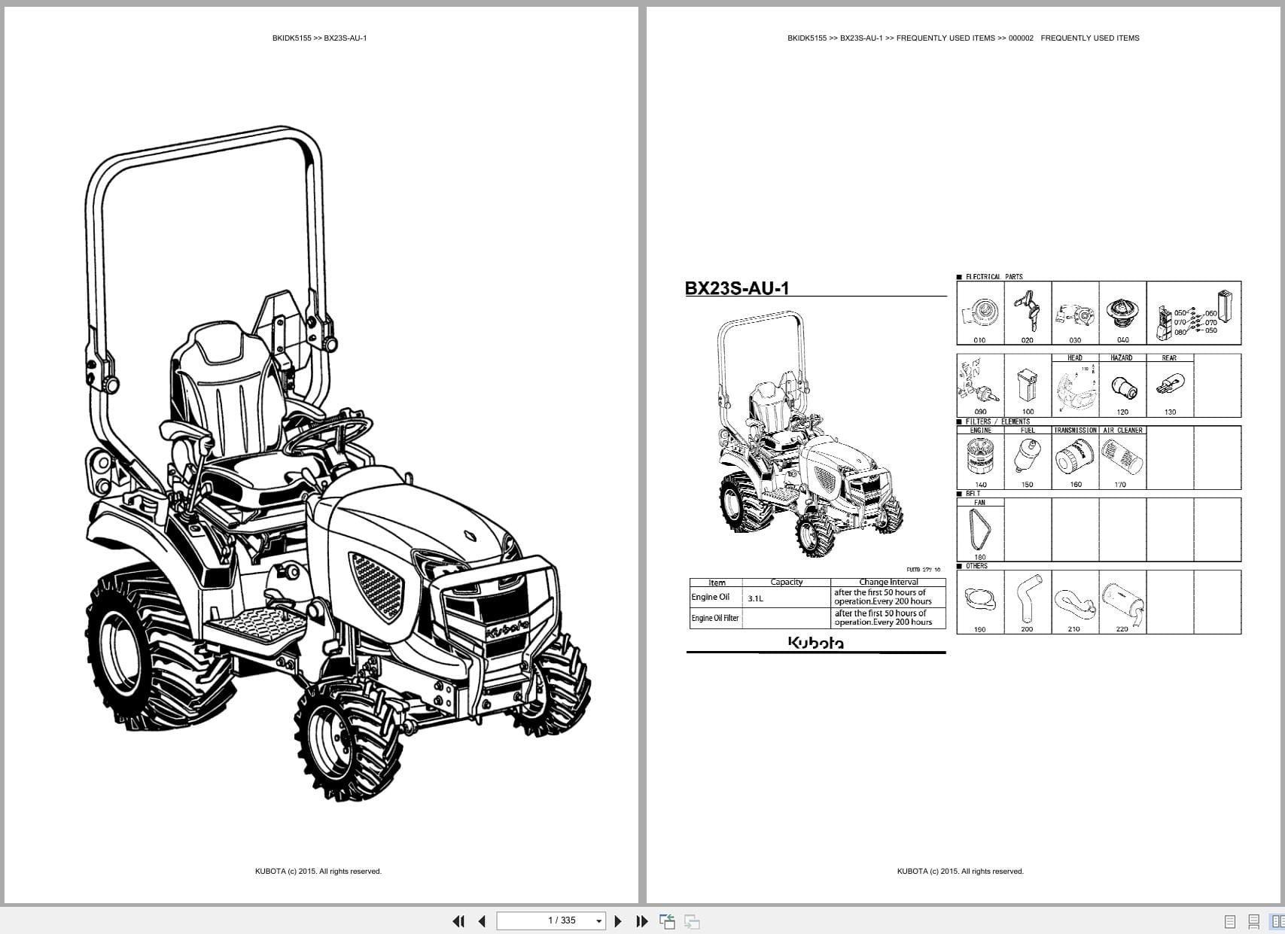Click thermostat part 040 image
Image resolution: width=1285 pixels, height=934 pixels.
click(1122, 314)
